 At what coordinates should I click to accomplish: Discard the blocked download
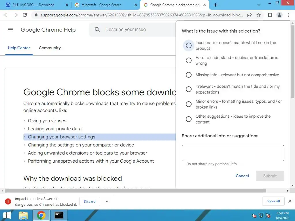[90, 201]
